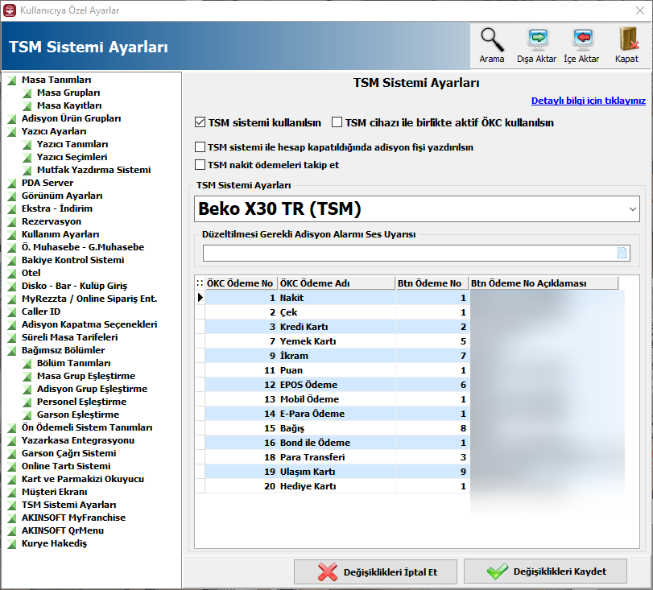The width and height of the screenshot is (653, 590).
Task: Toggle TSM nakit ödemeleri takip et
Action: [200, 165]
